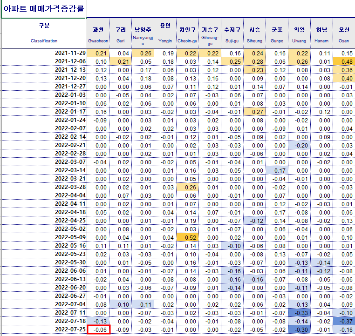
Task: Select Yongin's 0.19 value on 2021-11-29
Action: coord(165,53)
